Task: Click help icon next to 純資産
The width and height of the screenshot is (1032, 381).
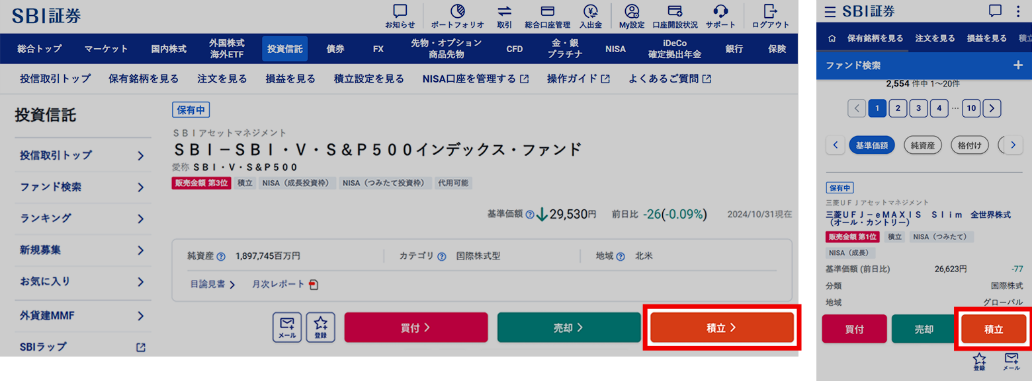Action: click(x=221, y=256)
